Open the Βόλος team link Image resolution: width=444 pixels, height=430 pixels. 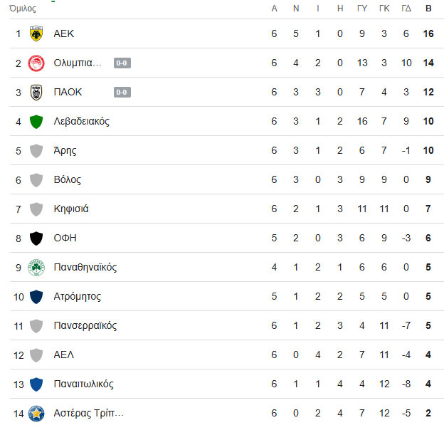[68, 179]
